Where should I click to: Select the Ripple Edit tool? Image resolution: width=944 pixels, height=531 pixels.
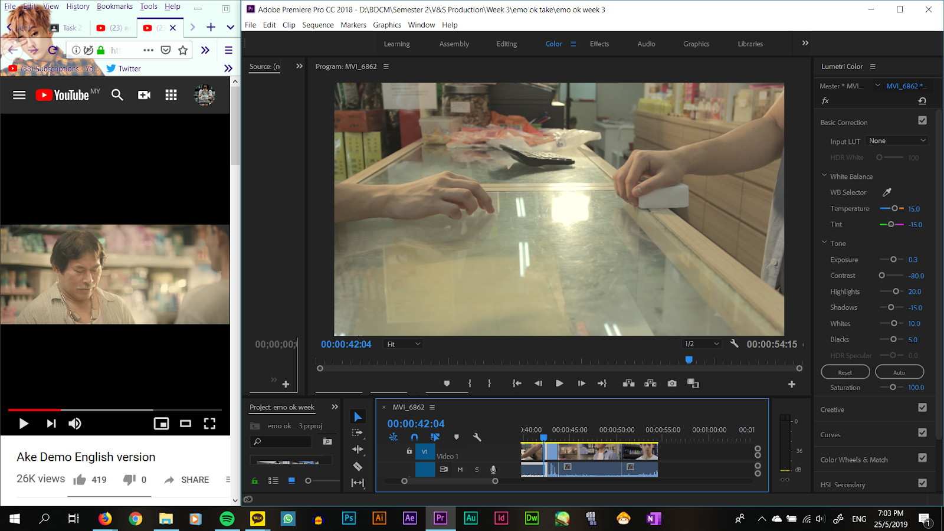point(358,450)
